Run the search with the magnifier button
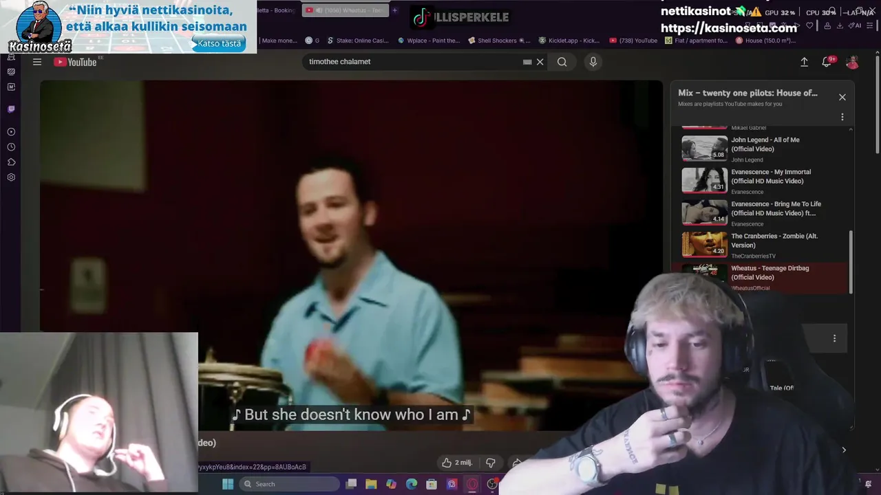881x495 pixels. pos(562,62)
